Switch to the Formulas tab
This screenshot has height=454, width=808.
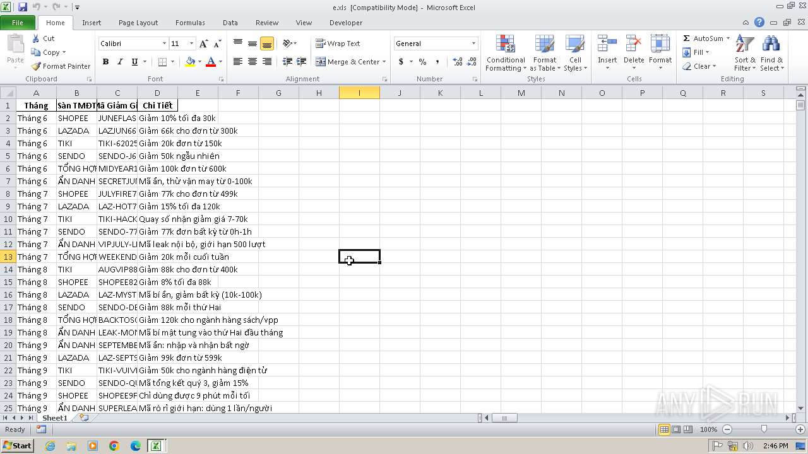pyautogui.click(x=190, y=23)
